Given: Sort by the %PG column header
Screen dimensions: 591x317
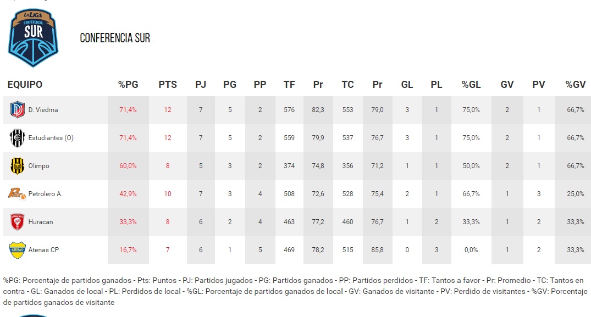Looking at the screenshot, I should [128, 85].
